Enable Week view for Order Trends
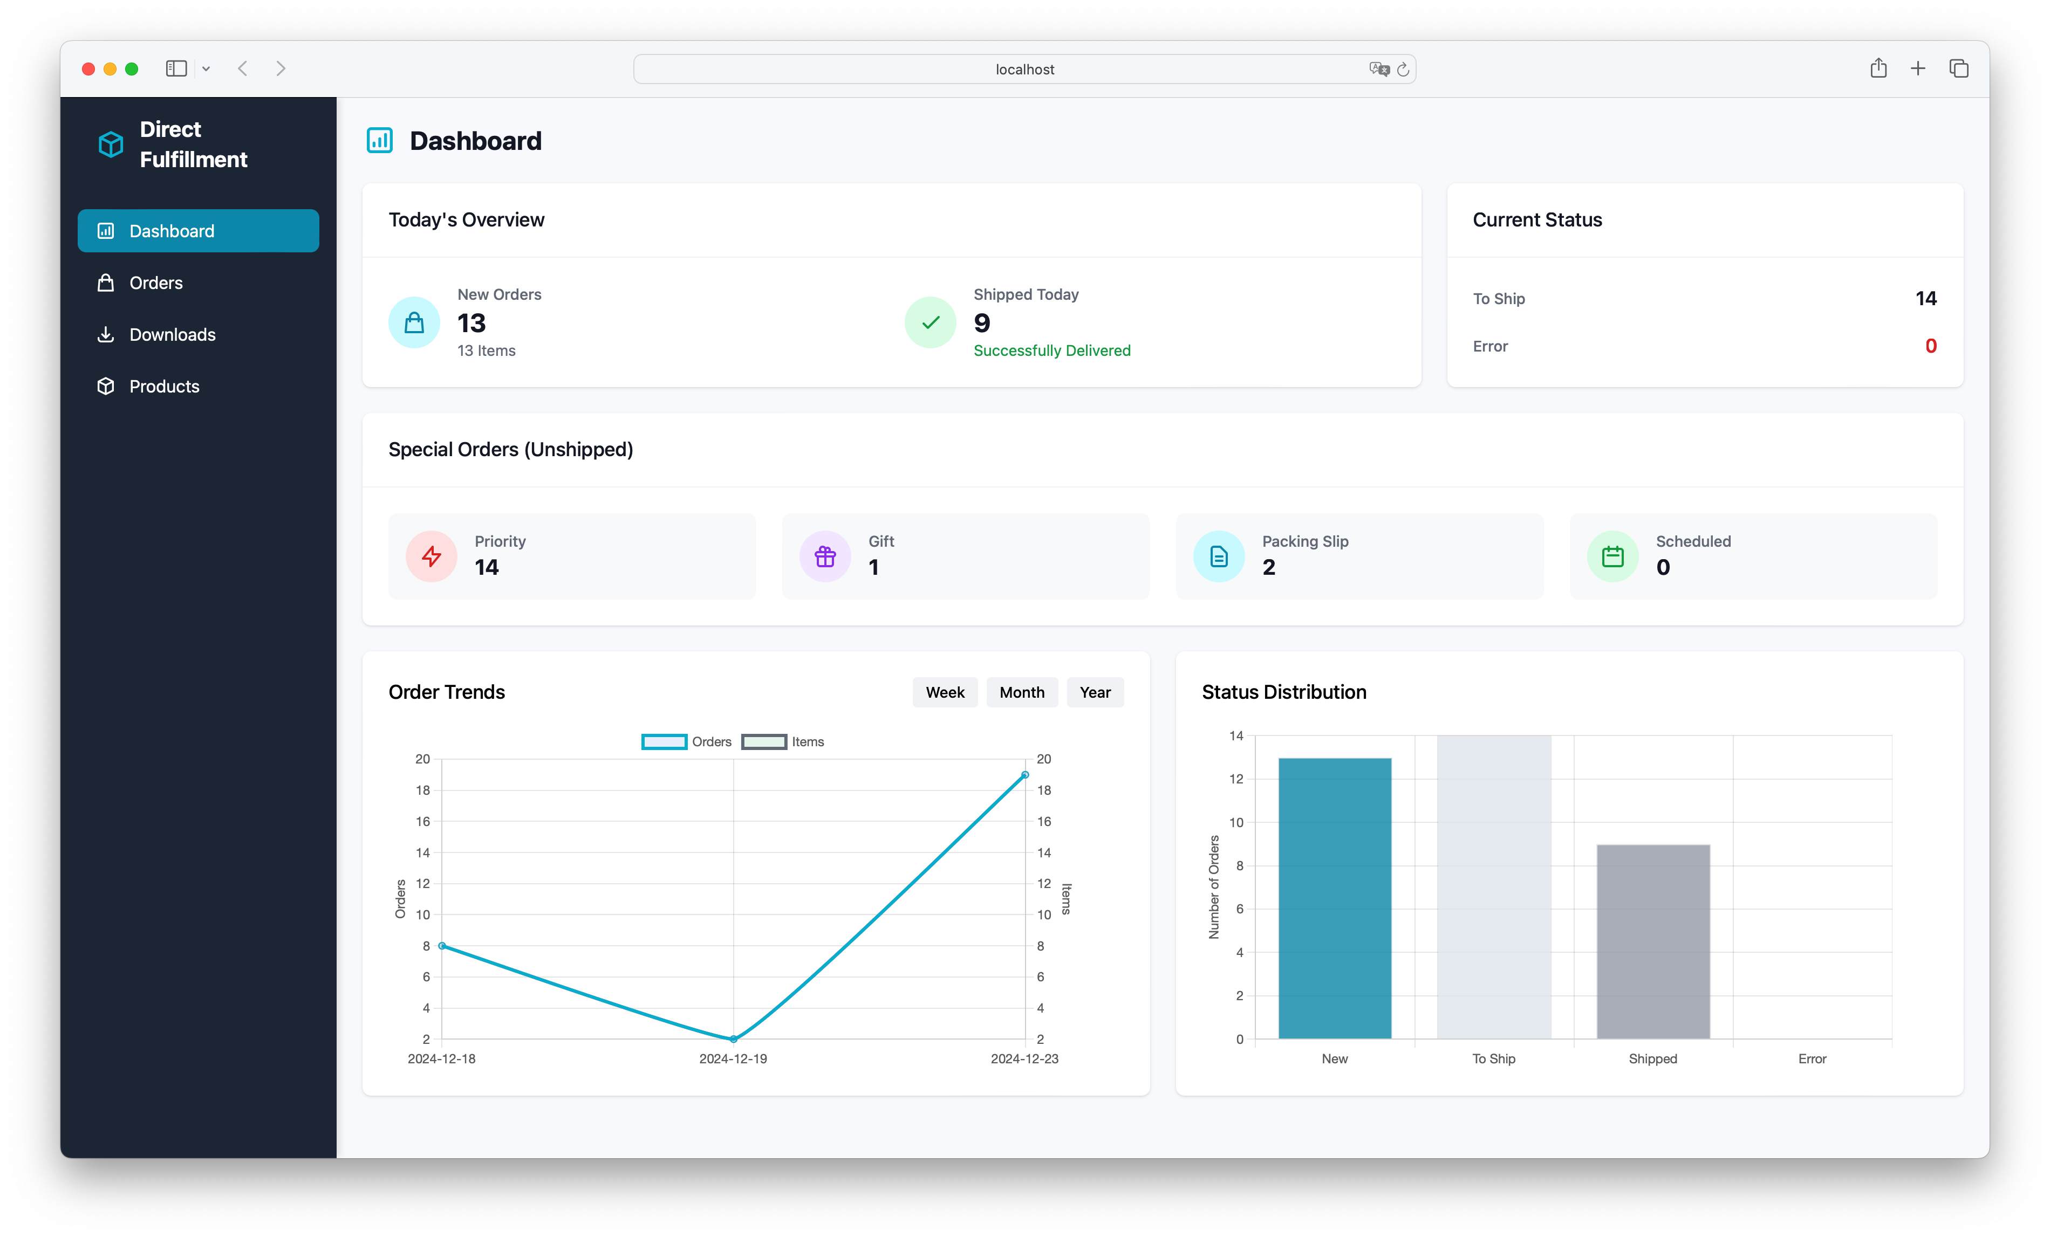The image size is (2050, 1238). pyautogui.click(x=944, y=692)
